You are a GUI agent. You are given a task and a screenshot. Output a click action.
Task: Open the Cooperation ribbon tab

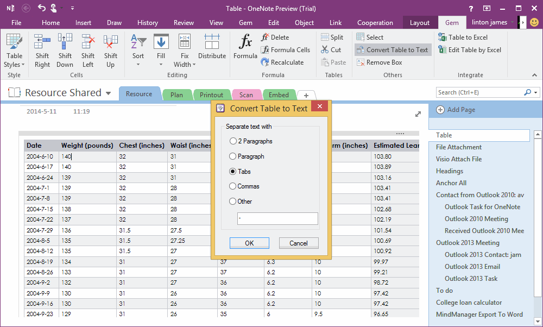click(375, 23)
